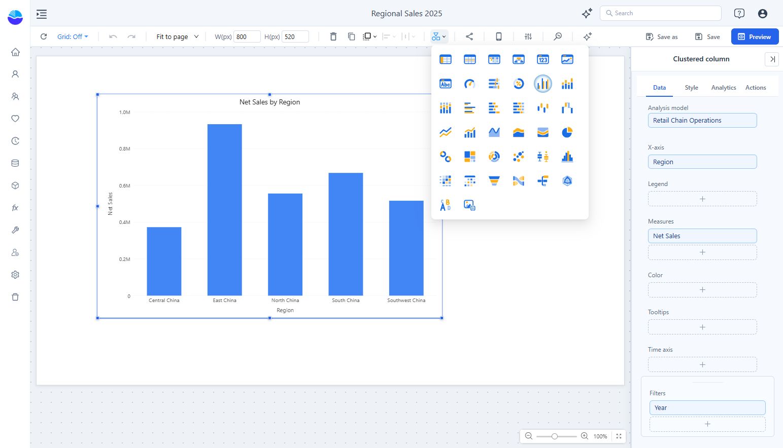Viewport: 783px width, 448px height.
Task: Pick the funnel chart type
Action: (494, 181)
